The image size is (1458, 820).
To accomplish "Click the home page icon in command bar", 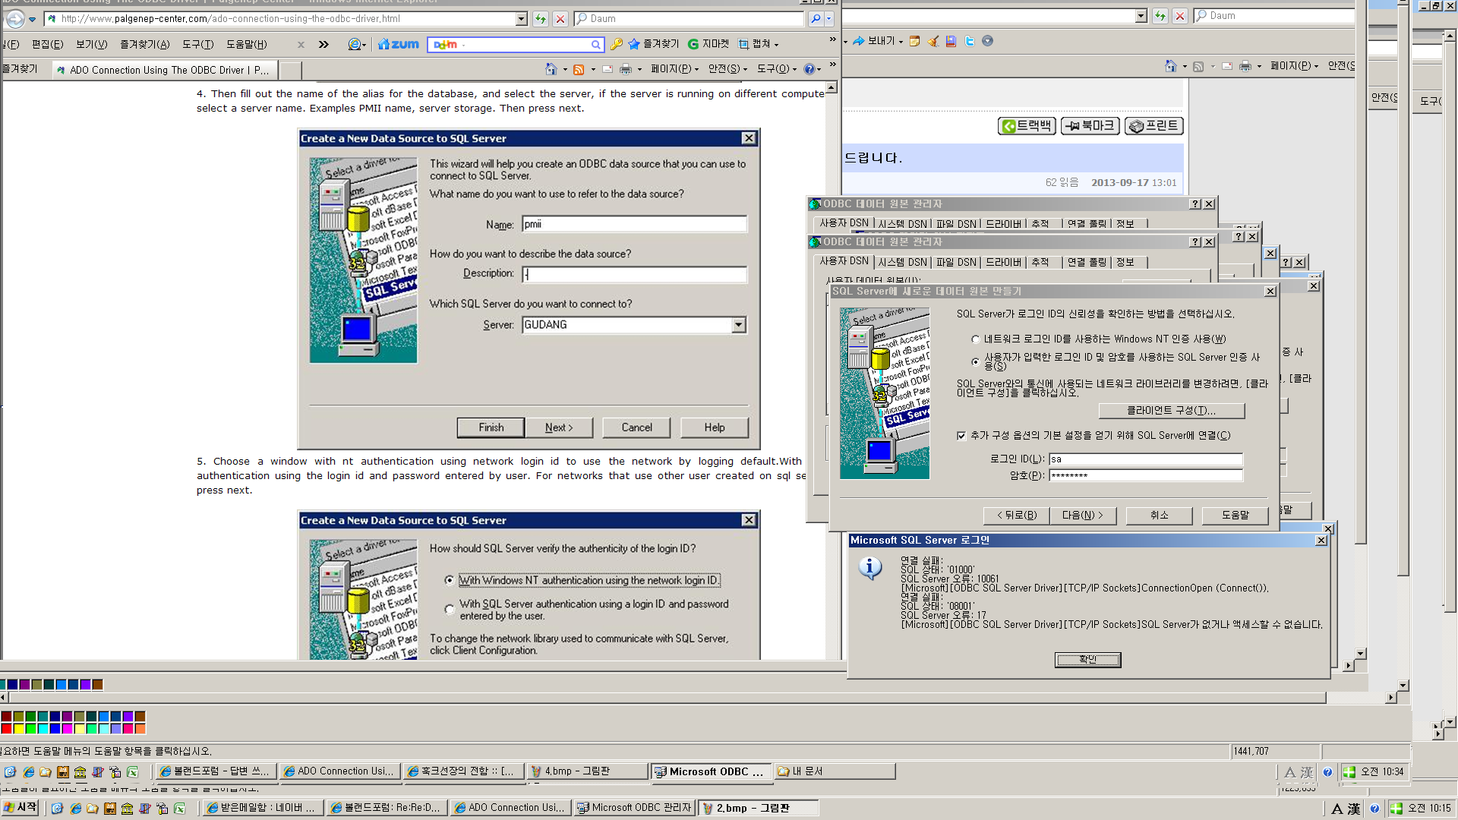I will (551, 70).
